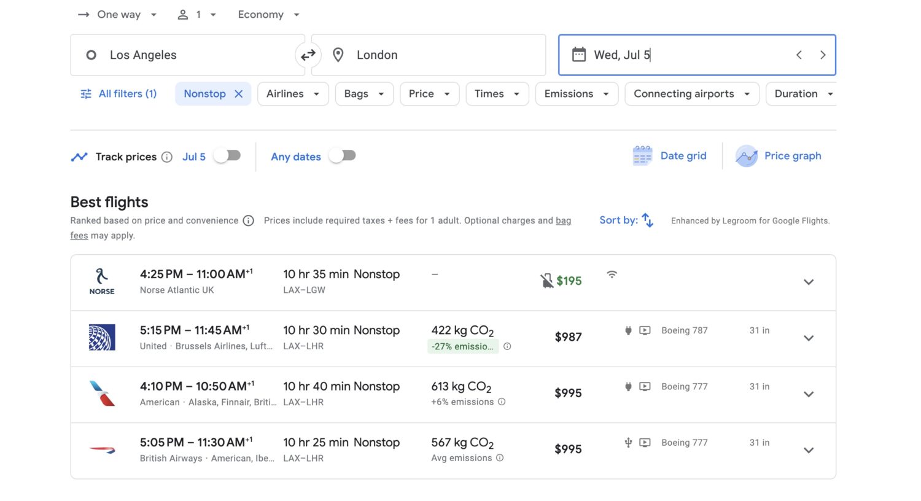Expand the Norse Atlantic flight details
The height and width of the screenshot is (501, 921).
808,282
